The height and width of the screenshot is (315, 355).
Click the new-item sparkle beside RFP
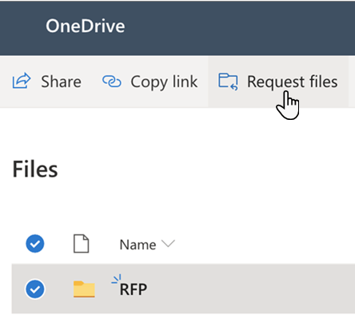pos(117,279)
